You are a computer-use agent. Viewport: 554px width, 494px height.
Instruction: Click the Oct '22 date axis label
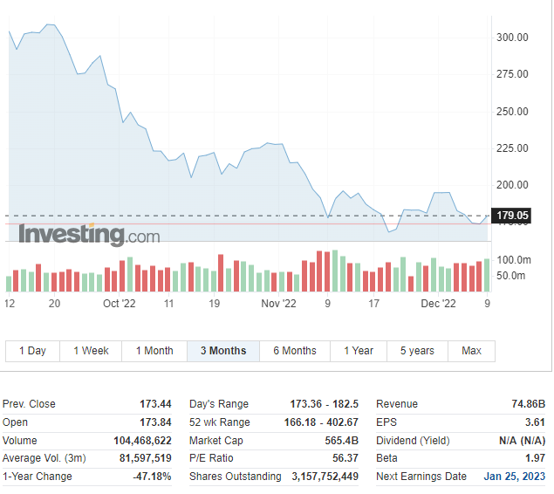pos(120,304)
